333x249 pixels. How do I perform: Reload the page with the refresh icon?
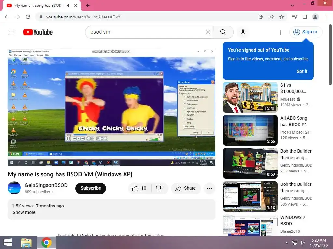(x=28, y=17)
